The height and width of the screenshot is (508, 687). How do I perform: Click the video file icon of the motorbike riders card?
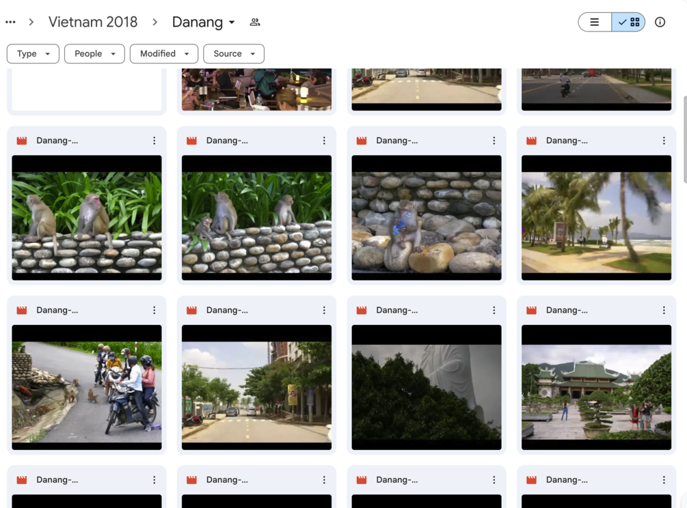[x=22, y=310]
